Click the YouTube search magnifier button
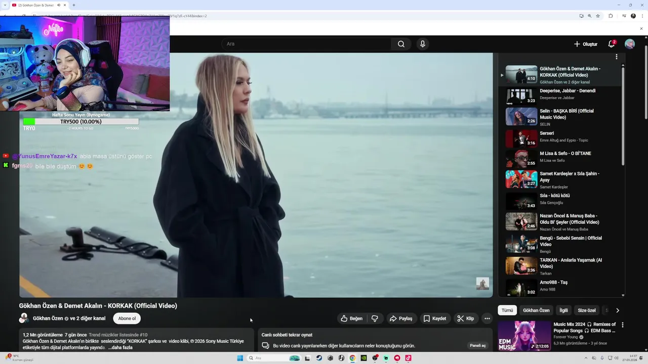 pyautogui.click(x=401, y=44)
